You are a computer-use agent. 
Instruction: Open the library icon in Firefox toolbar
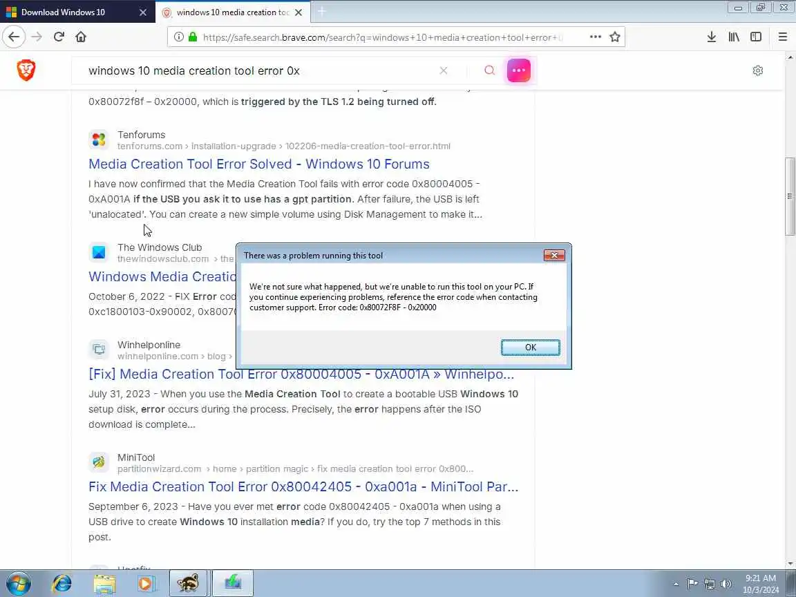(x=734, y=37)
